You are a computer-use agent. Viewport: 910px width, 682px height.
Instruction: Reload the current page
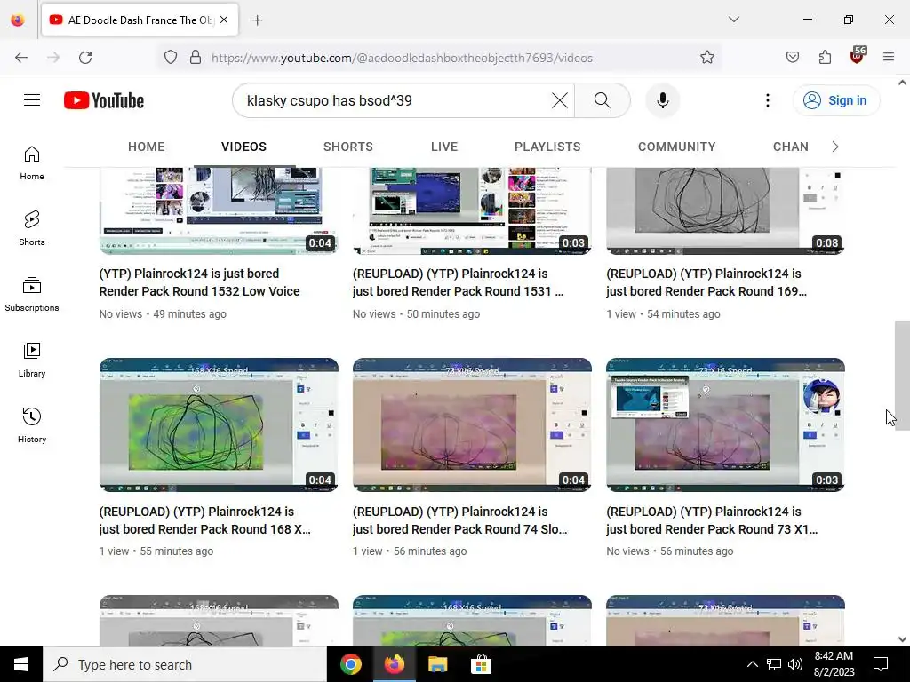click(85, 58)
